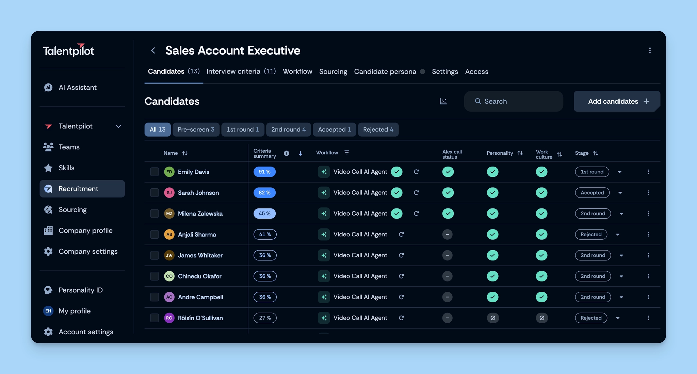The width and height of the screenshot is (697, 374).
Task: Open the row menu for Sarah Johnson
Action: point(648,193)
